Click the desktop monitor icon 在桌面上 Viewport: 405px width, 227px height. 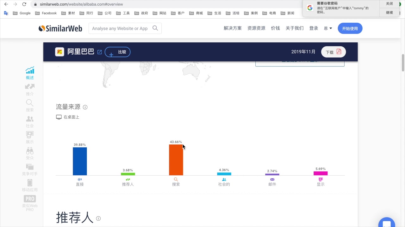point(59,117)
